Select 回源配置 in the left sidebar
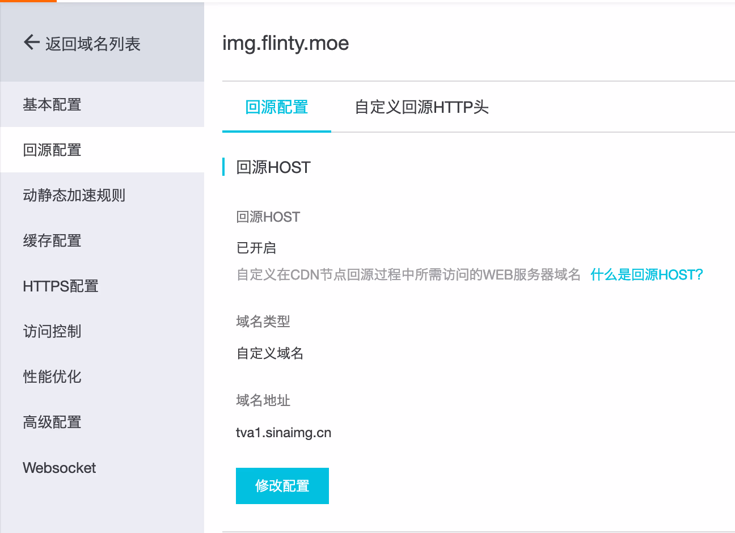Viewport: 735px width, 533px height. [52, 150]
